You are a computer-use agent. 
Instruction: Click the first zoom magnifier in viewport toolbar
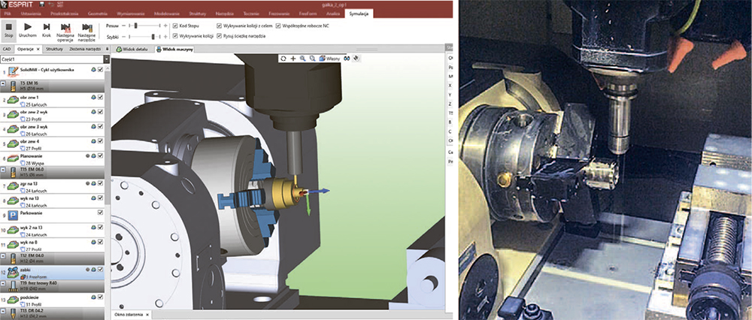(302, 59)
